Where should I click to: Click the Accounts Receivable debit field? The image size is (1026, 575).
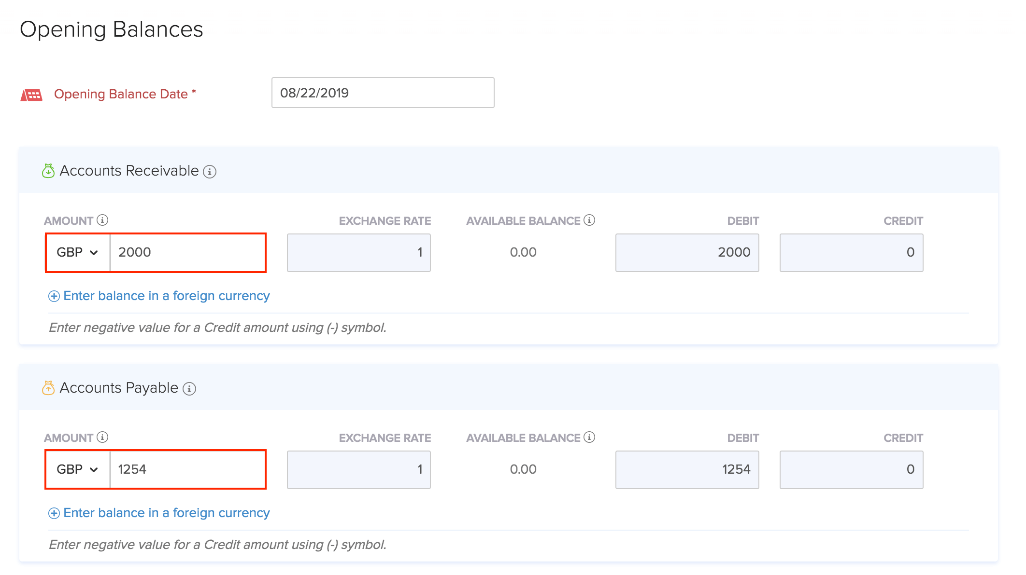click(687, 252)
